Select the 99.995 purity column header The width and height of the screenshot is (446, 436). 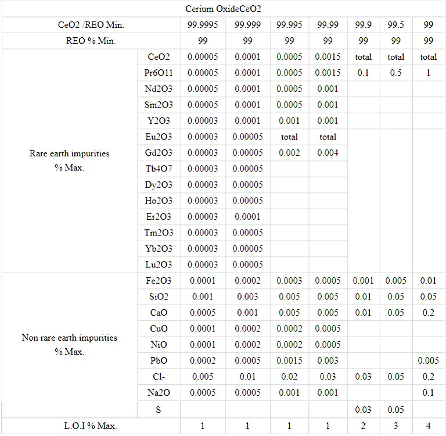tap(289, 25)
